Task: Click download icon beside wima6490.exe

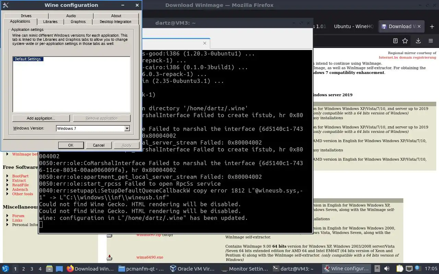Action: [109, 257]
